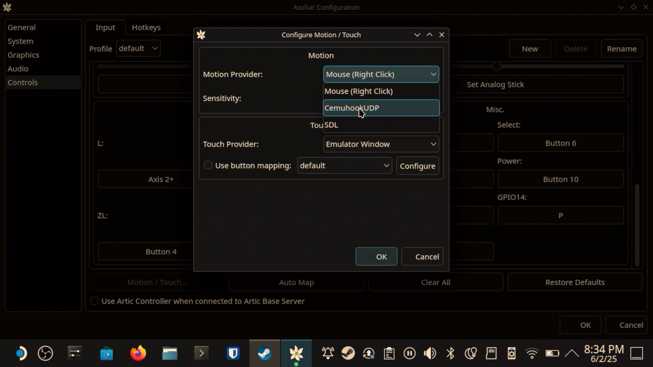
Task: Open Dolphin file manager folder icon
Action: (x=170, y=353)
